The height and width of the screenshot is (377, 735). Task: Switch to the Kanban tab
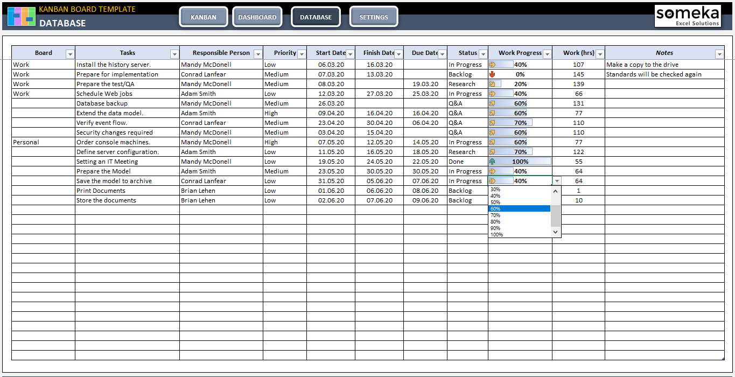click(203, 17)
